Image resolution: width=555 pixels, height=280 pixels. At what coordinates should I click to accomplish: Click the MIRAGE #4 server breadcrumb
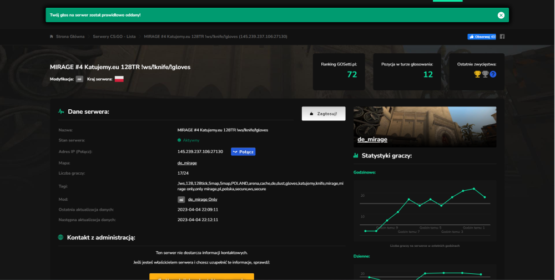[x=215, y=37]
